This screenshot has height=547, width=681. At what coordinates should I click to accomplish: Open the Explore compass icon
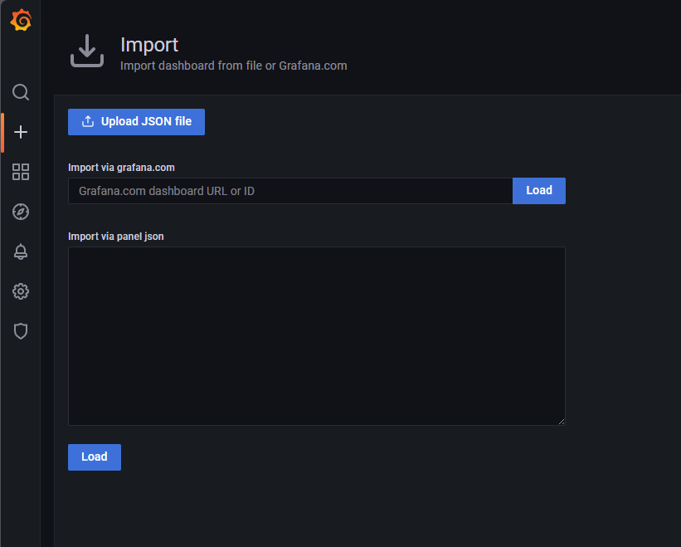click(x=21, y=212)
